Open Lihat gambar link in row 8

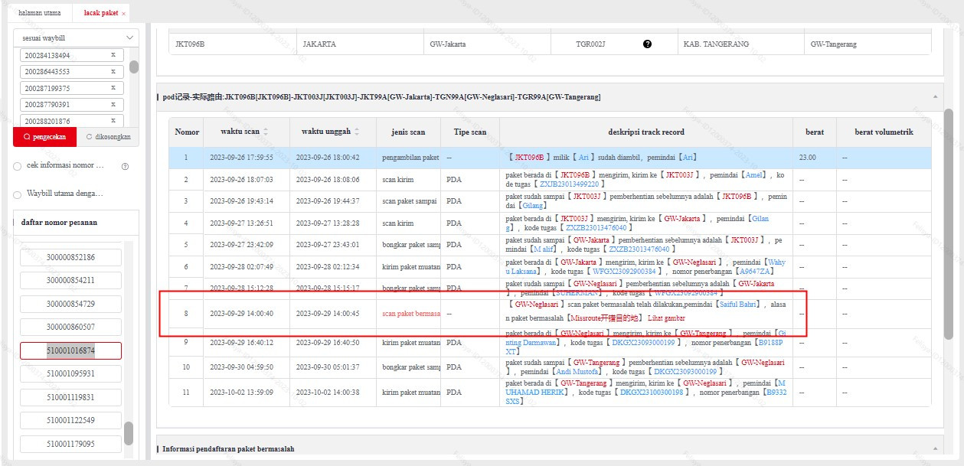click(x=666, y=318)
